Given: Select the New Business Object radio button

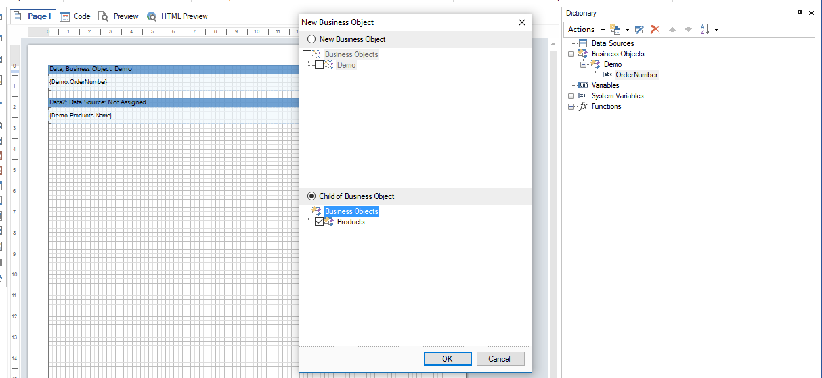Looking at the screenshot, I should [x=311, y=39].
